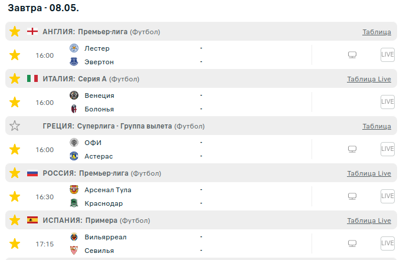Click TV broadcast icon for Вильярреал match
The height and width of the screenshot is (260, 403).
tap(352, 243)
